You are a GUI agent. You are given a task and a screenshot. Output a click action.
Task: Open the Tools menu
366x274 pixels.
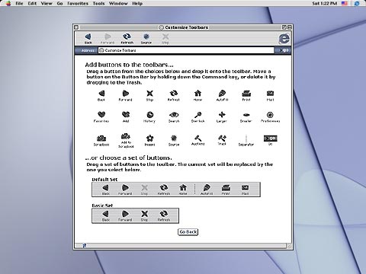click(98, 3)
